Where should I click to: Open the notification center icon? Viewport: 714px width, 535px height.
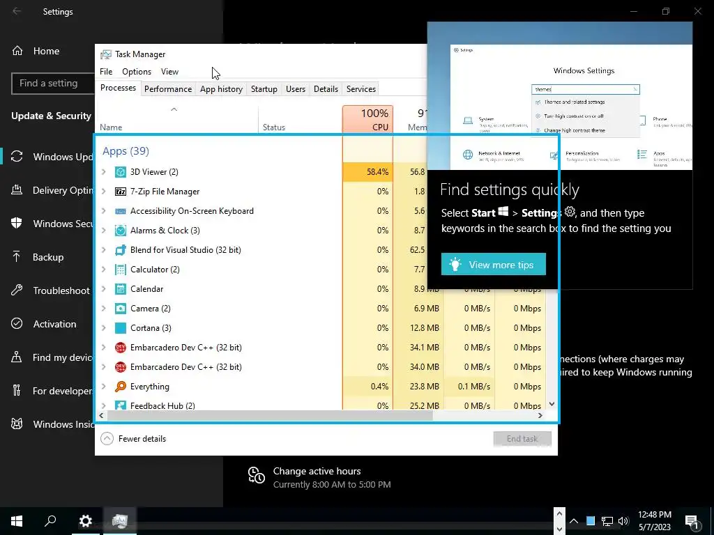pyautogui.click(x=692, y=521)
